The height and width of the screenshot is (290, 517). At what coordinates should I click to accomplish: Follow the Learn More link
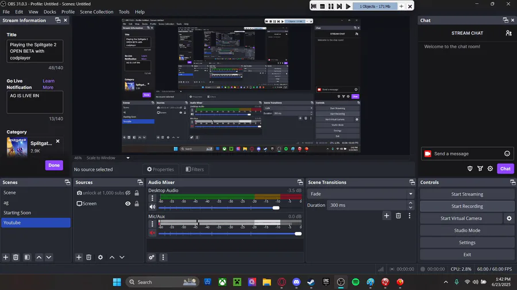click(x=48, y=84)
